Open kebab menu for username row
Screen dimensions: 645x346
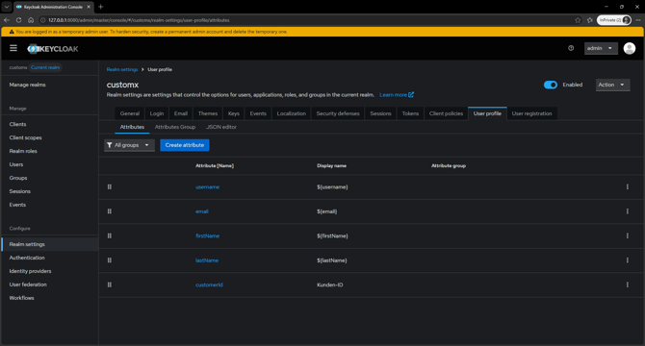coord(628,187)
